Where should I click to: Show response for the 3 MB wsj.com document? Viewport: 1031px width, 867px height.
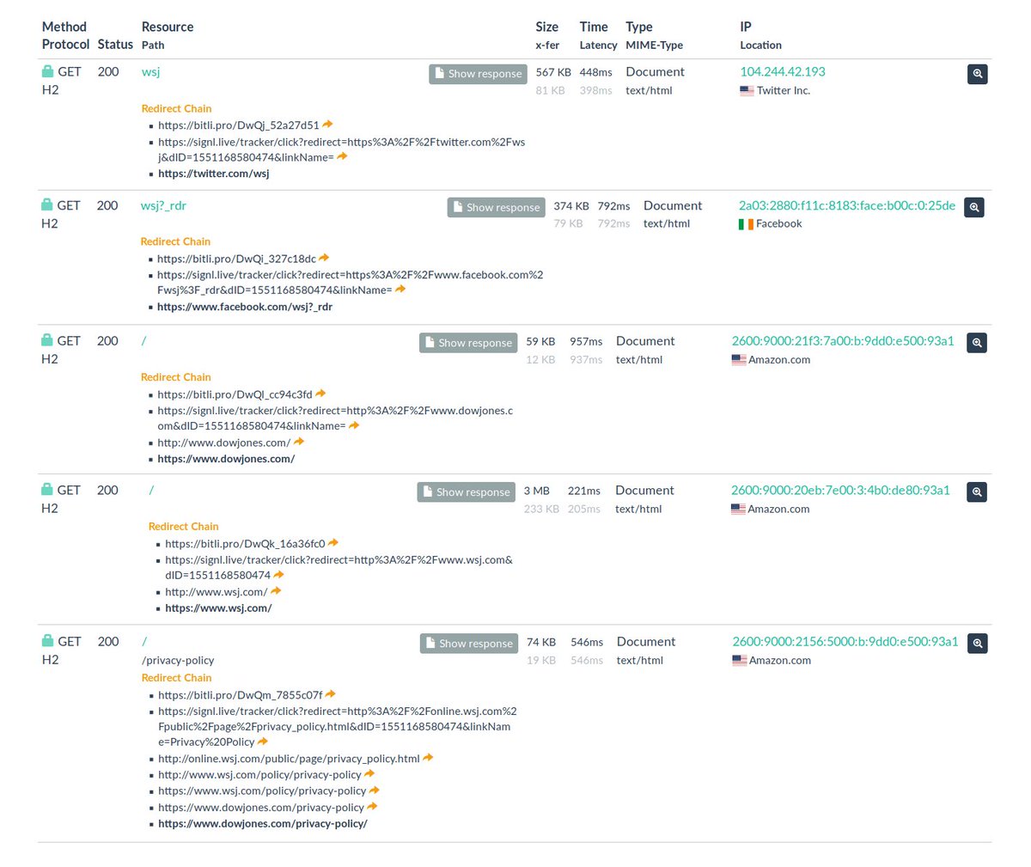click(x=467, y=492)
